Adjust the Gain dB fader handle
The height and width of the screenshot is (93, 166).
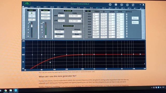[x=32, y=26]
